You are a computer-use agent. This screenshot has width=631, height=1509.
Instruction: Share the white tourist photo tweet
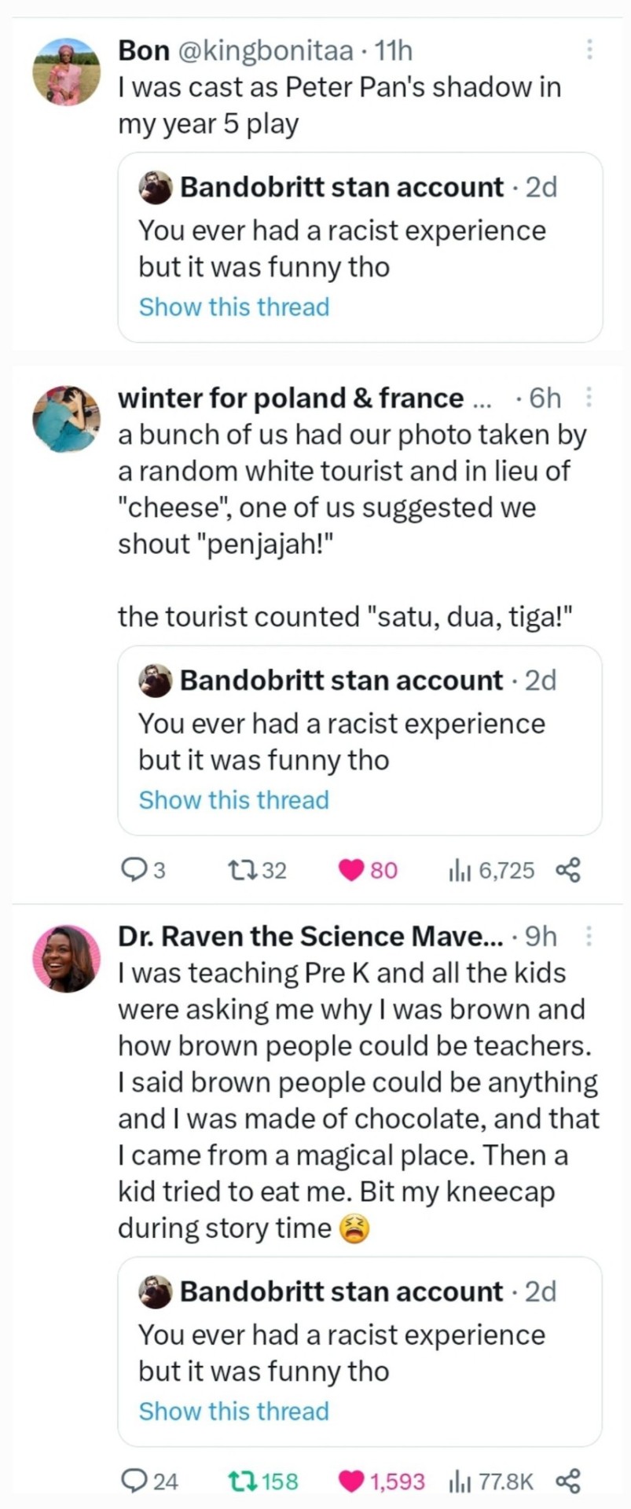click(x=567, y=870)
